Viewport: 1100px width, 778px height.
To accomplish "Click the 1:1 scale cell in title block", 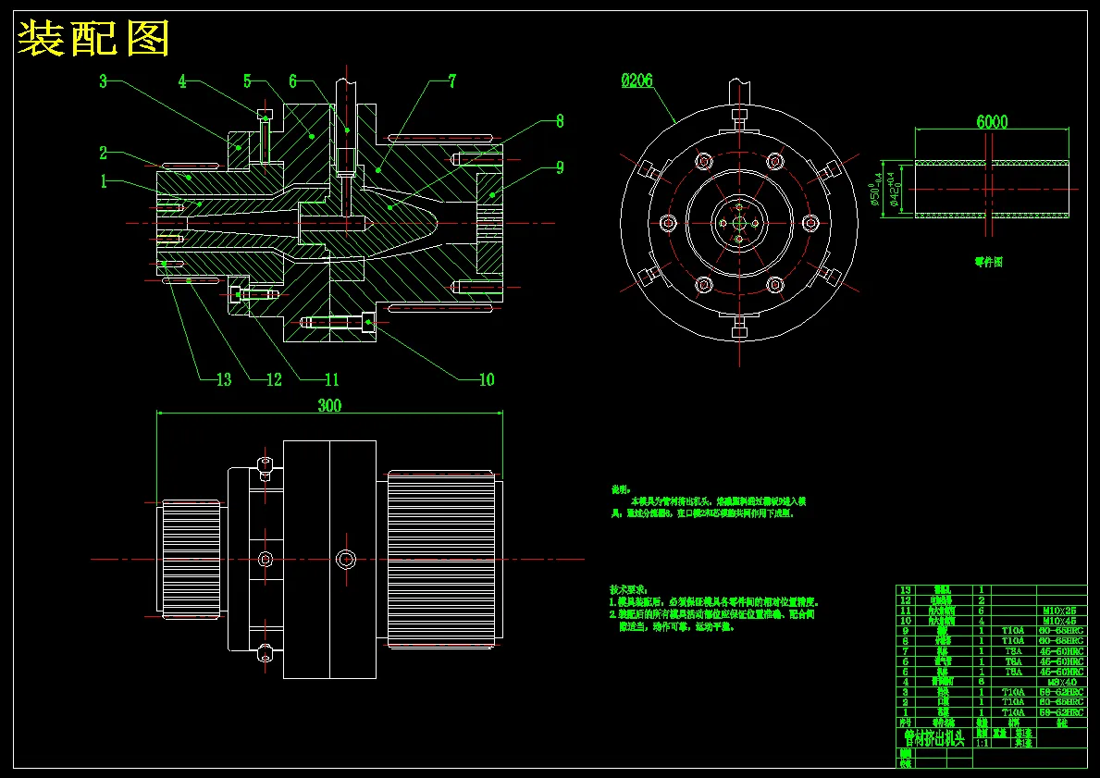I will 983,743.
